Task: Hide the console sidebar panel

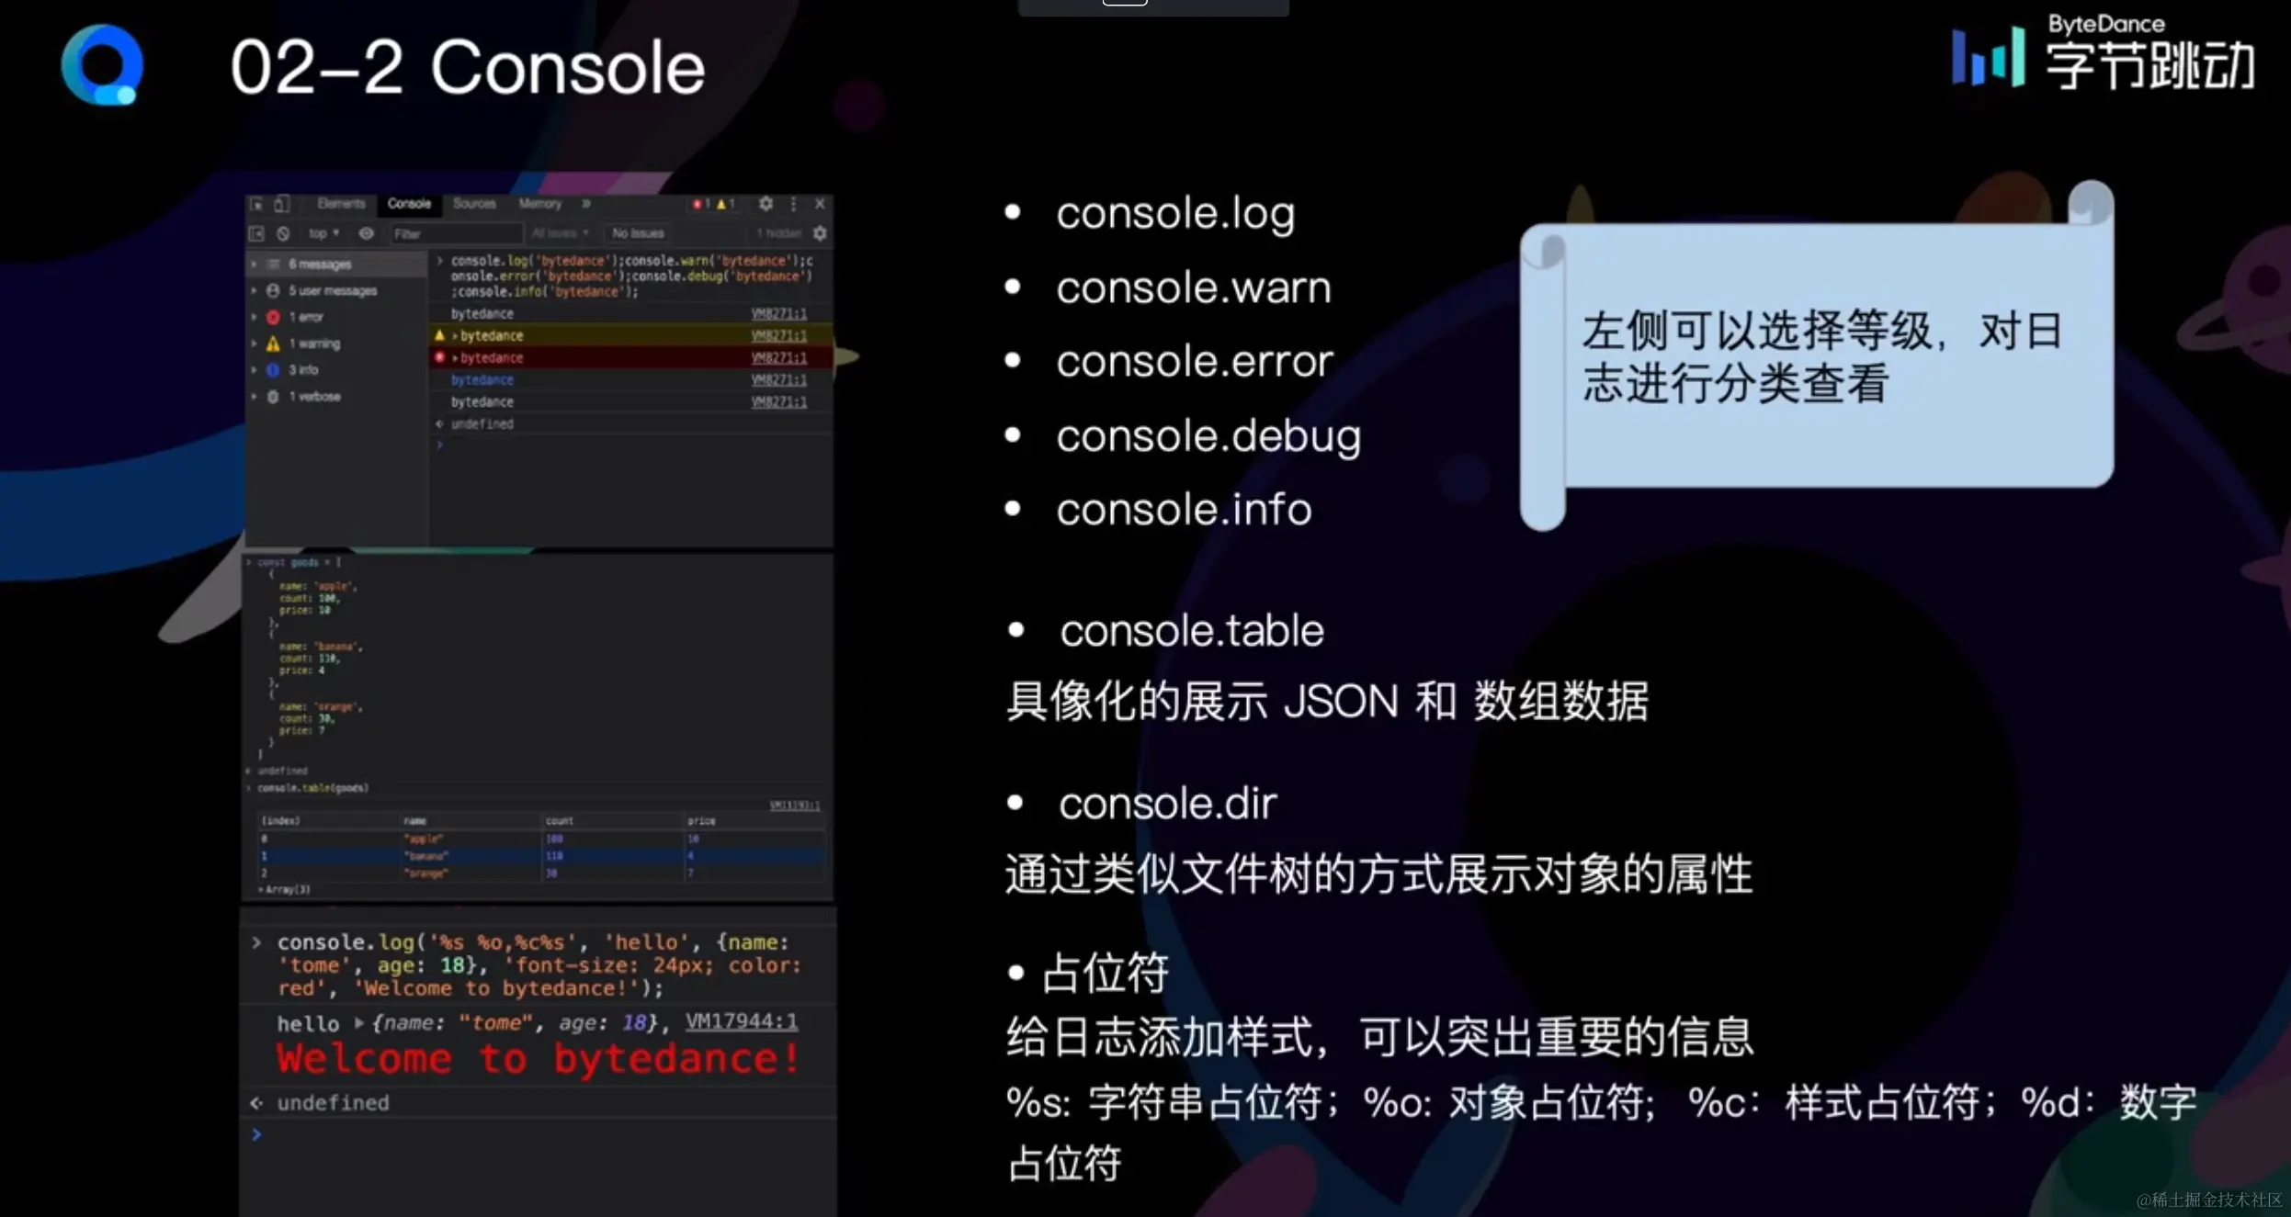Action: (256, 233)
